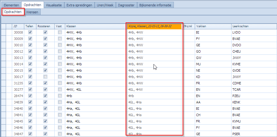Click the vak cell 'MU'
Viewport: 277px width, 137px height.
(x=213, y=64)
